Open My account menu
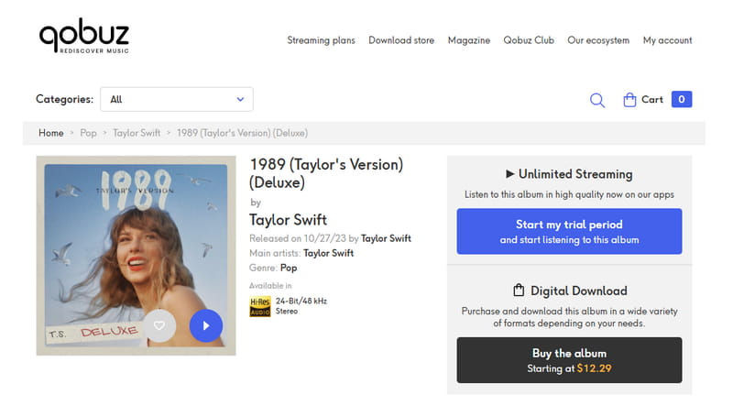The width and height of the screenshot is (733, 406). (668, 40)
